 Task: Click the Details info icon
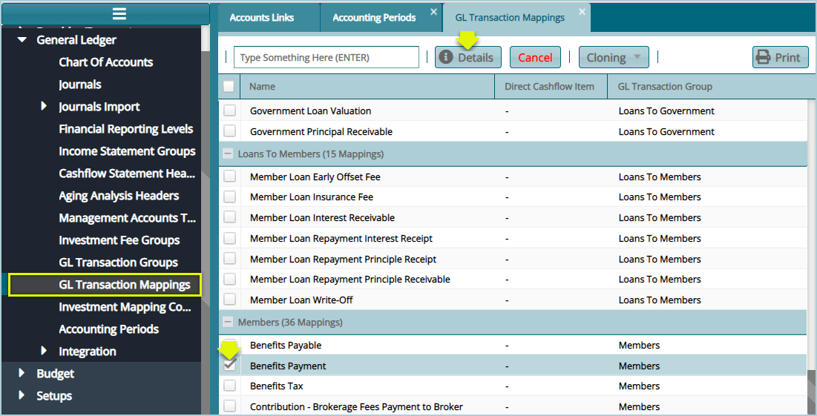446,57
